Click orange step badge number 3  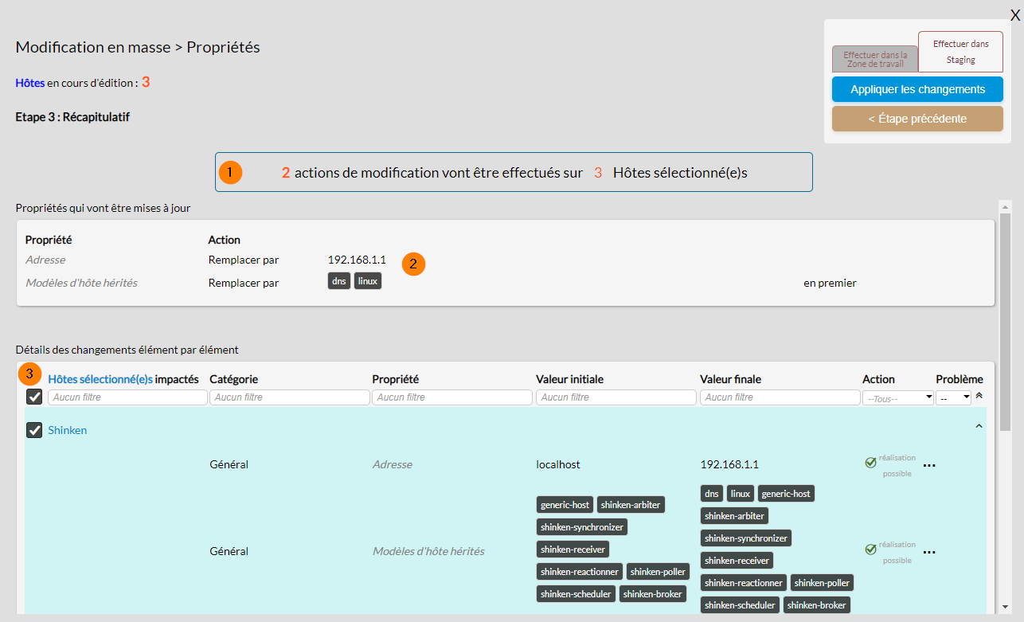30,373
